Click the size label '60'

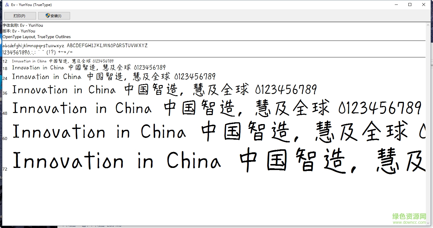click(x=5, y=138)
